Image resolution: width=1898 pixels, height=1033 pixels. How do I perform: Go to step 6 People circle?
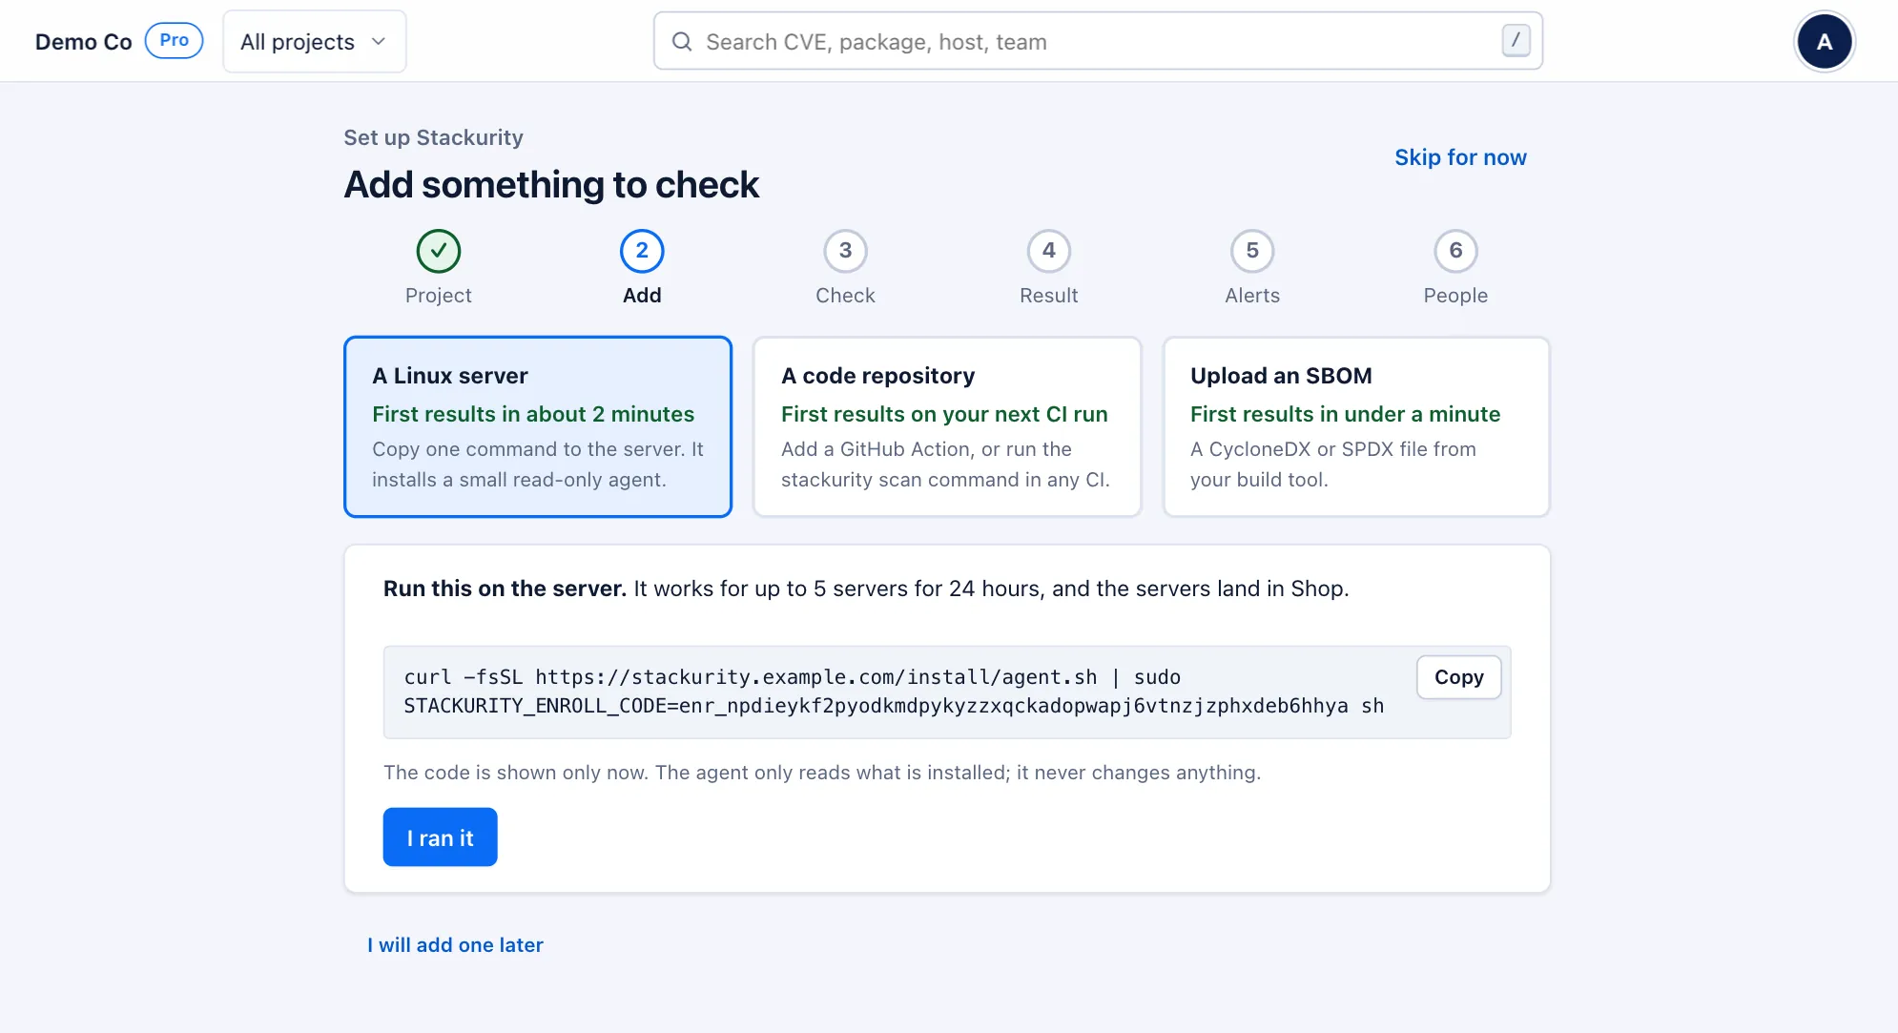(1455, 251)
